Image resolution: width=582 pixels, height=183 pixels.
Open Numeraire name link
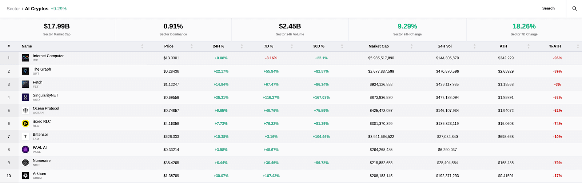click(x=41, y=161)
